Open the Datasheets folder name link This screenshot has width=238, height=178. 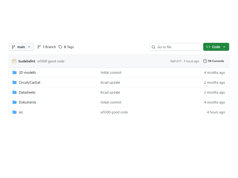click(x=27, y=92)
